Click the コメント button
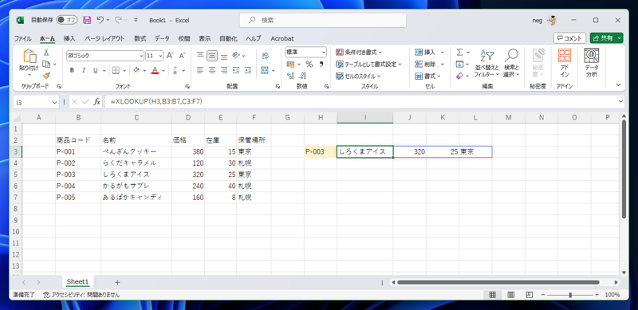 569,37
